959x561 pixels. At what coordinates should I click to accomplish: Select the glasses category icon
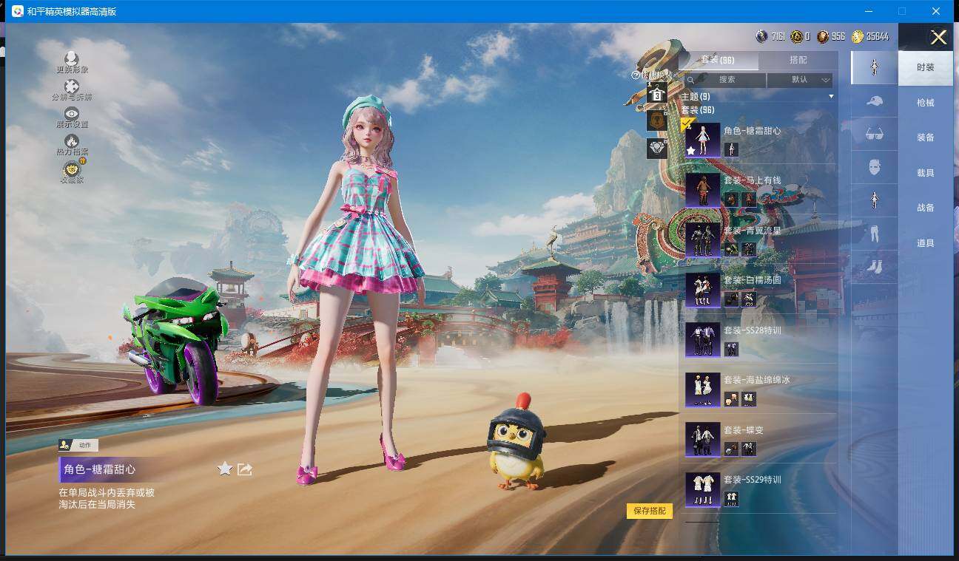[x=874, y=134]
